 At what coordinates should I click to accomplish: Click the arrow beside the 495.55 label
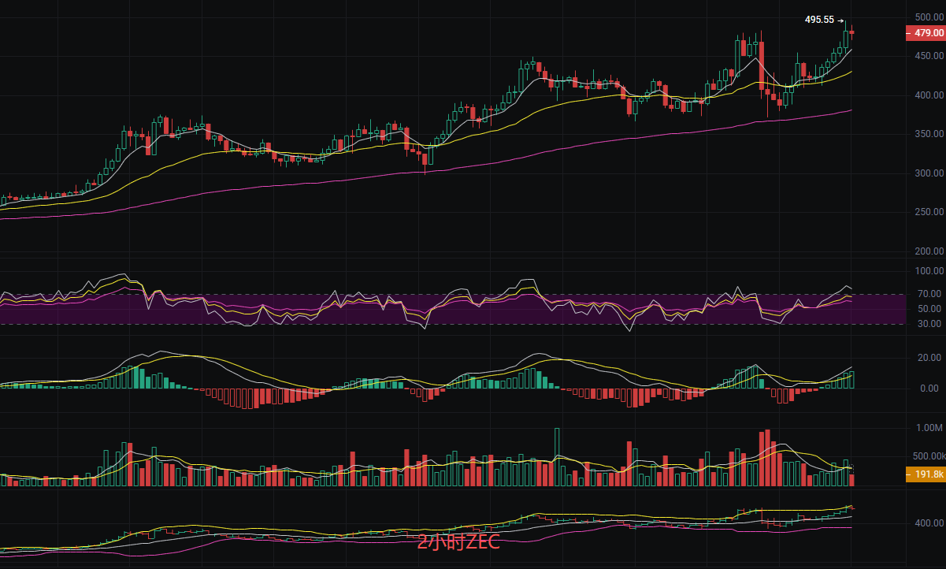point(840,21)
